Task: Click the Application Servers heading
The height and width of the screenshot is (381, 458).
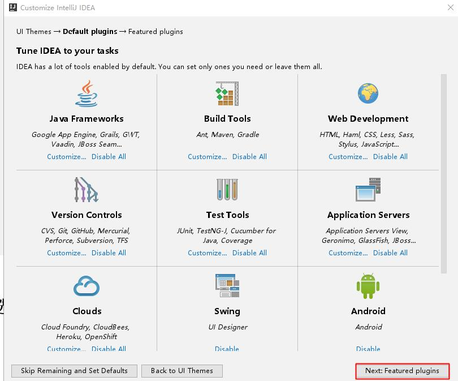Action: pos(368,215)
